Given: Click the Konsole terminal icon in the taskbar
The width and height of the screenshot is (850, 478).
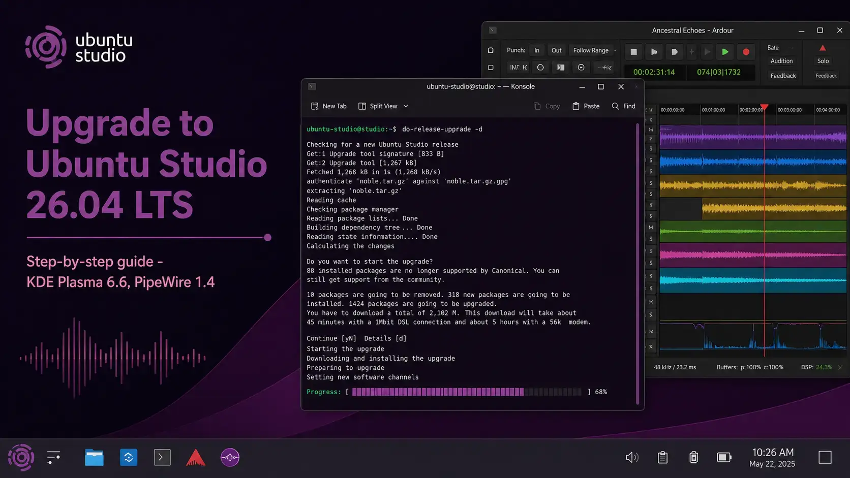Looking at the screenshot, I should tap(162, 457).
